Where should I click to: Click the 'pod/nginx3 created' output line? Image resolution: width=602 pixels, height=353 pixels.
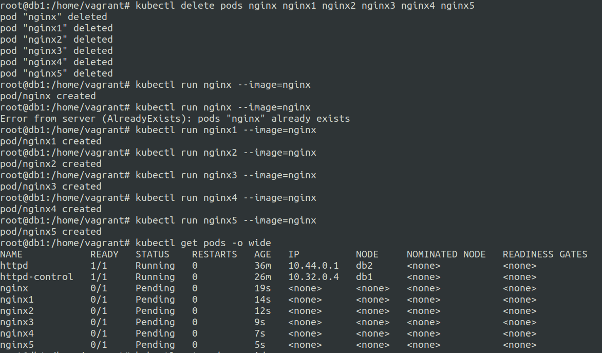(51, 187)
